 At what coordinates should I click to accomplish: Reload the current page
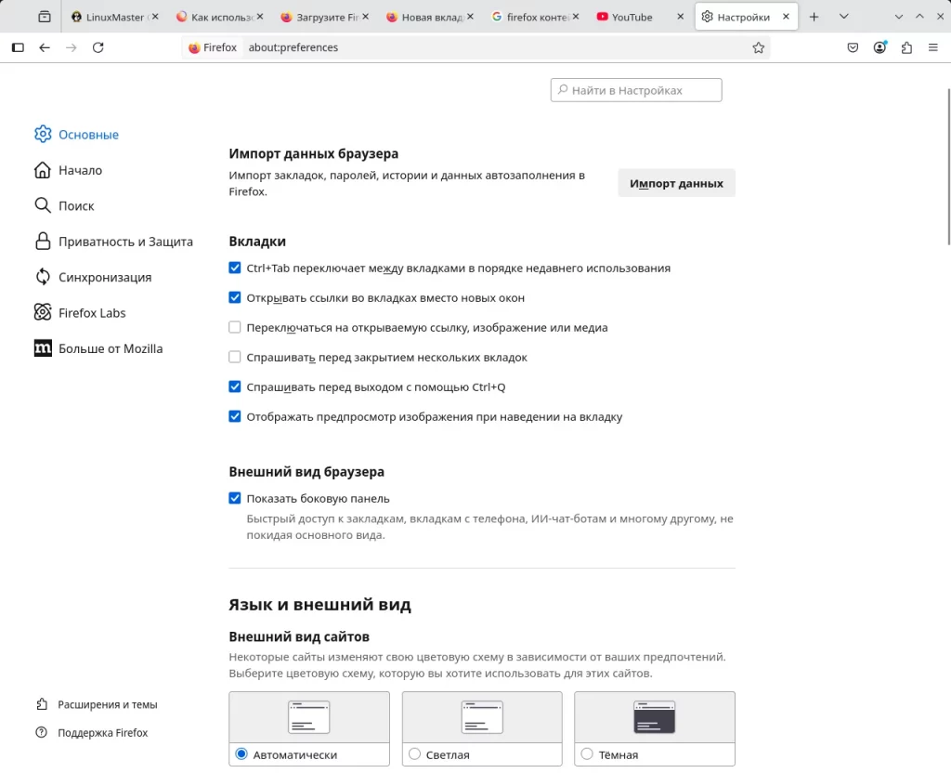pyautogui.click(x=98, y=47)
